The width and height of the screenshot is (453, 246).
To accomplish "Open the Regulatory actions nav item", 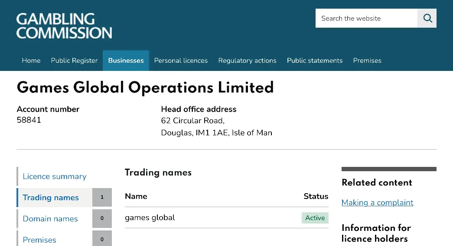I will [247, 61].
